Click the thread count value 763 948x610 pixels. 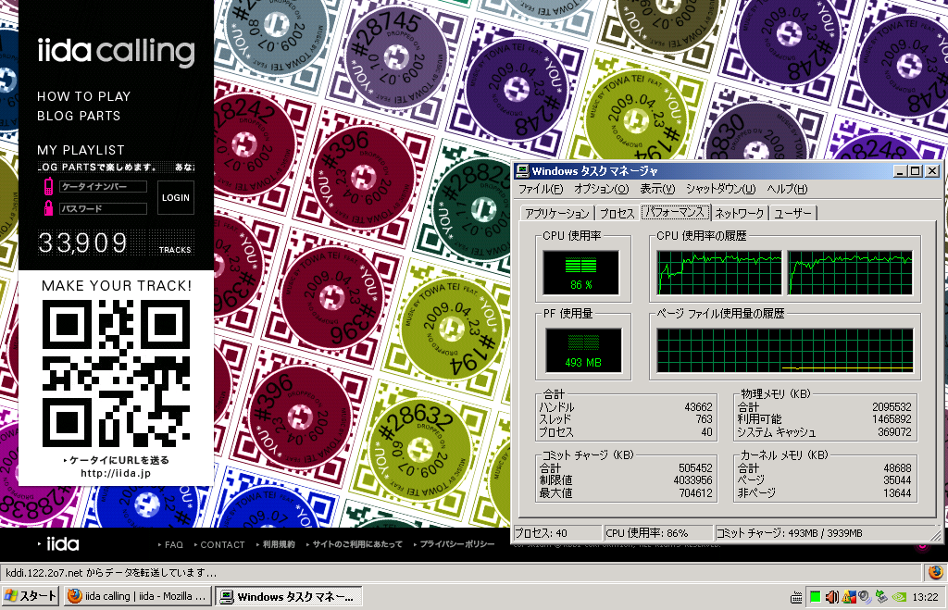coord(704,419)
